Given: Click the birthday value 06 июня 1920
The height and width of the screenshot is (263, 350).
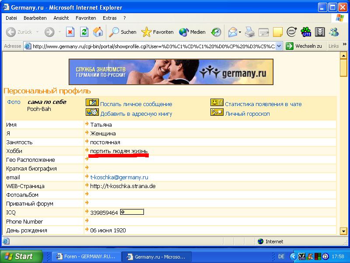Looking at the screenshot, I should pos(108,231).
